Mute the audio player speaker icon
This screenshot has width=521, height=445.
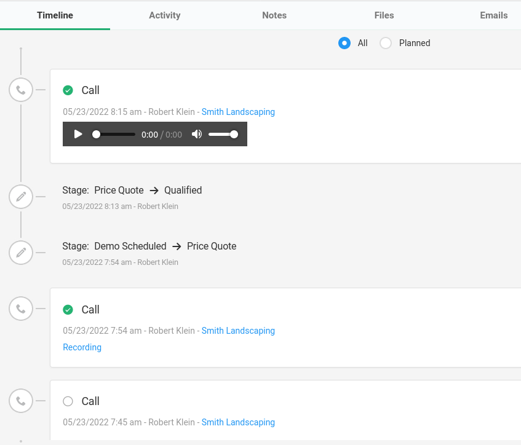coord(197,134)
